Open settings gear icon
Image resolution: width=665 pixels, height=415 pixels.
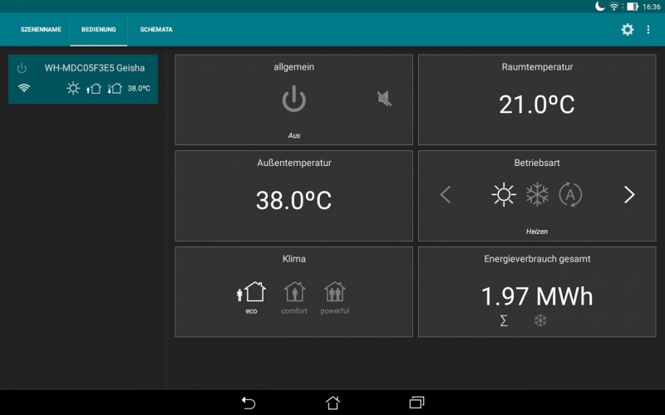[x=628, y=30]
